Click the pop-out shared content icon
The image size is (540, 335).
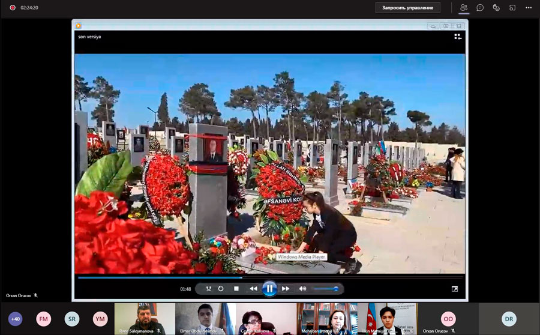point(512,8)
